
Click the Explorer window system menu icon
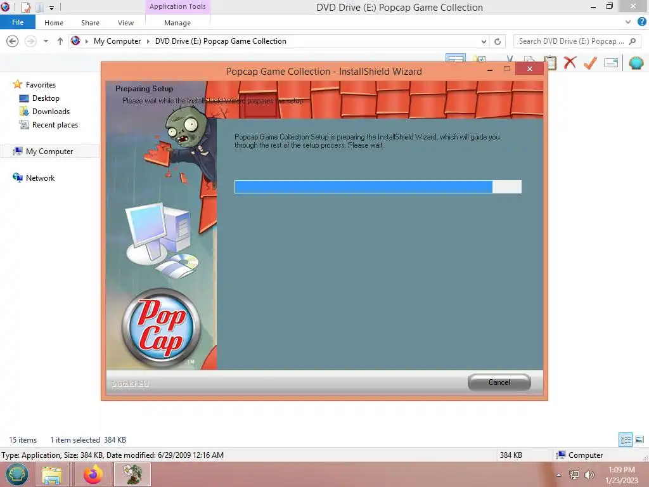coord(5,6)
